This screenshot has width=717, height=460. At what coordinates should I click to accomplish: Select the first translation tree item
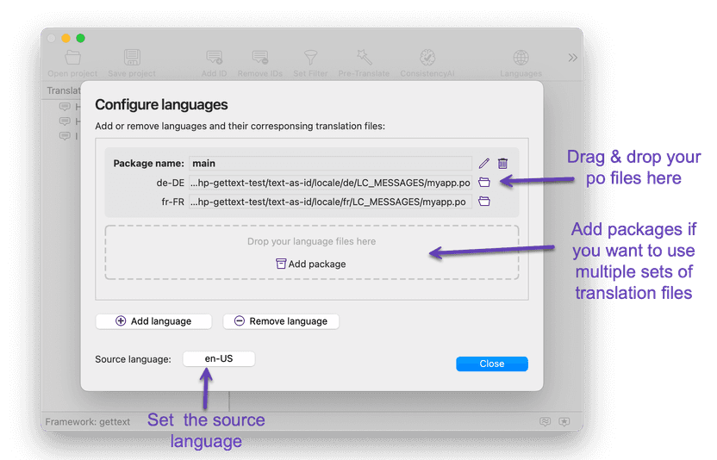tap(70, 107)
